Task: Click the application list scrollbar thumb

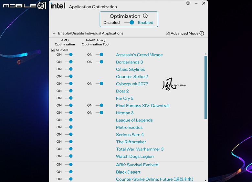Action: click(x=205, y=87)
